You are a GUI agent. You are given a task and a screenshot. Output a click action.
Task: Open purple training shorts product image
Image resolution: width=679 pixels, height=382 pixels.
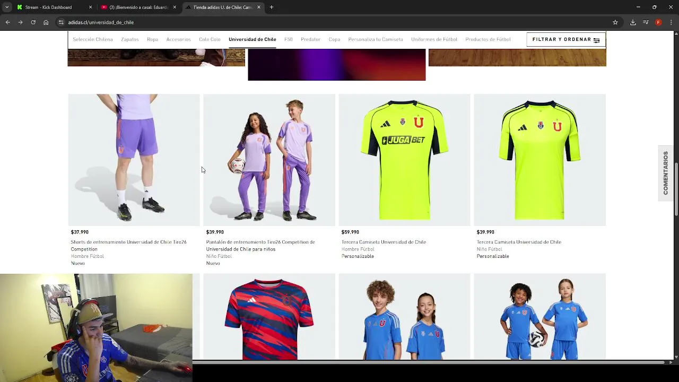coord(134,160)
